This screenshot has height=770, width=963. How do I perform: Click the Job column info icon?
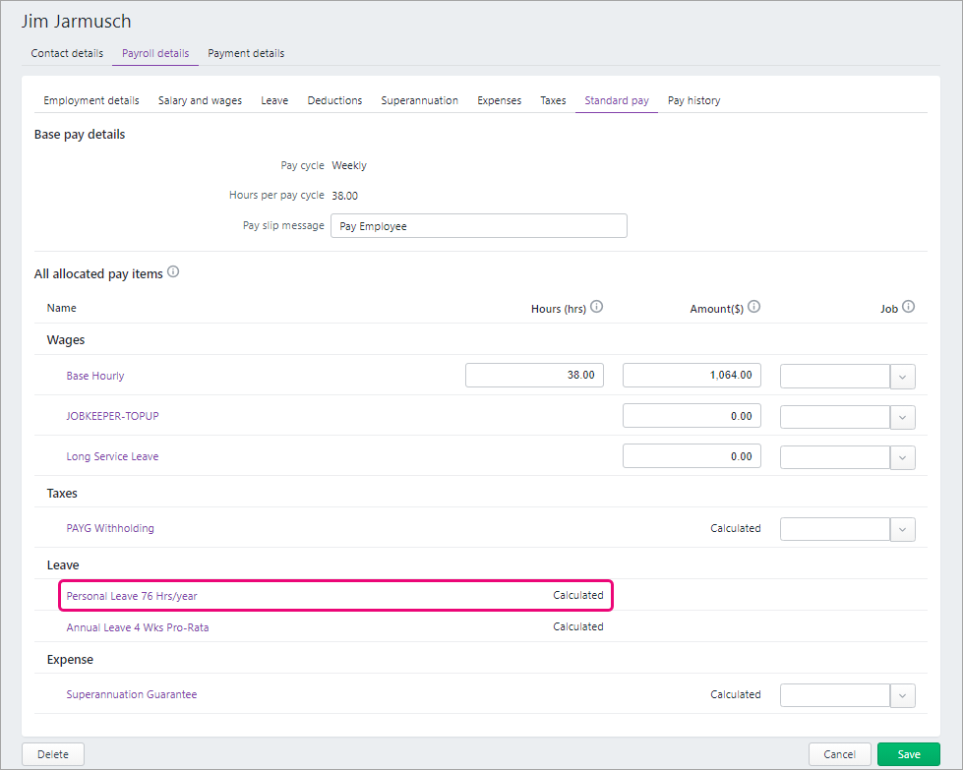tap(908, 307)
